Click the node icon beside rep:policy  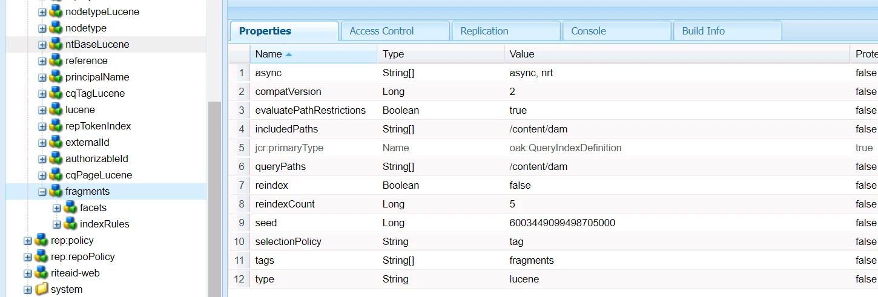click(41, 240)
